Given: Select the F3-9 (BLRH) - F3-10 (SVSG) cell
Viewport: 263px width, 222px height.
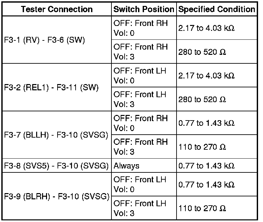Looking at the screenshot, I should coord(56,197).
